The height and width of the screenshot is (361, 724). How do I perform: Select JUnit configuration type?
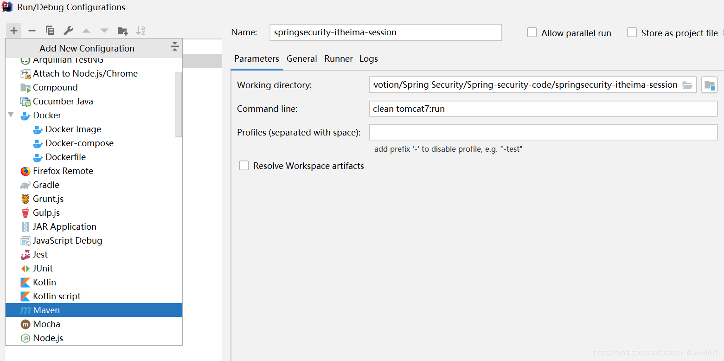94,268
